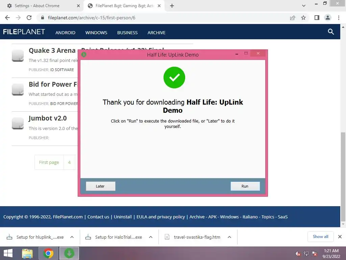The height and width of the screenshot is (260, 346).
Task: Close the Half Life UpLink Demo dialog
Action: tap(258, 53)
